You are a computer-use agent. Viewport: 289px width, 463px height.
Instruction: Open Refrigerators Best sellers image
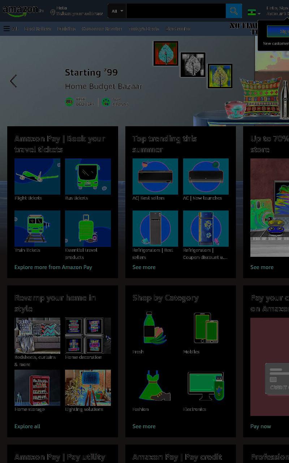click(x=155, y=229)
